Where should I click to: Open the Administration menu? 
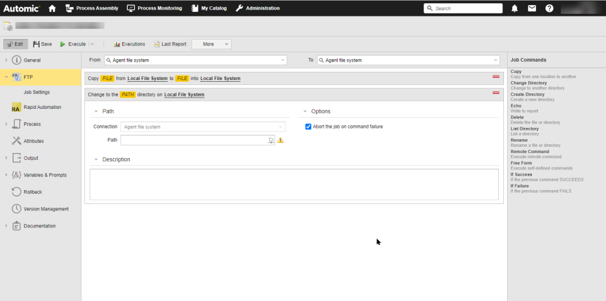click(x=258, y=8)
